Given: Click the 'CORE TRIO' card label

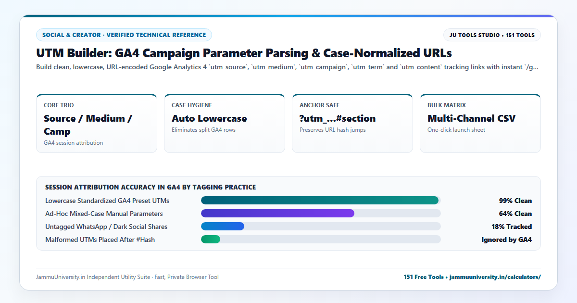Looking at the screenshot, I should [x=59, y=105].
